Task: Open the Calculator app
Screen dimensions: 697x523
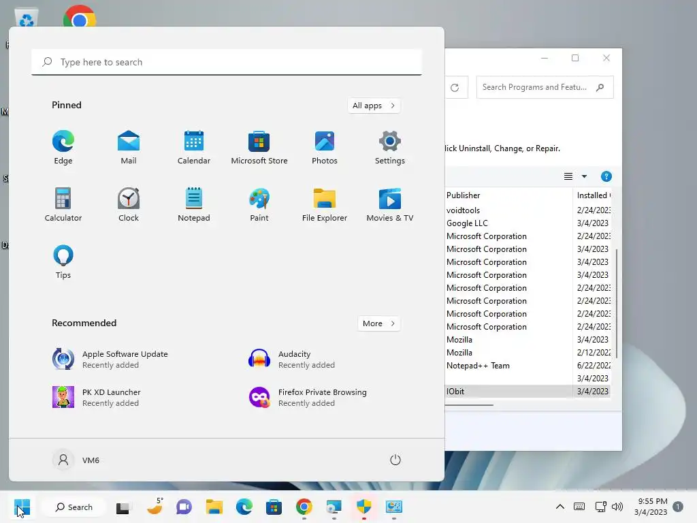Action: coord(63,204)
